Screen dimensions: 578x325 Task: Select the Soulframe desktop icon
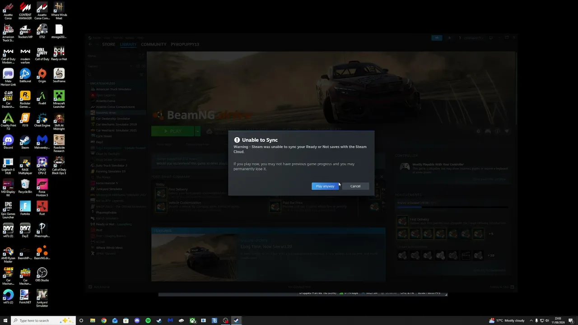tap(59, 76)
